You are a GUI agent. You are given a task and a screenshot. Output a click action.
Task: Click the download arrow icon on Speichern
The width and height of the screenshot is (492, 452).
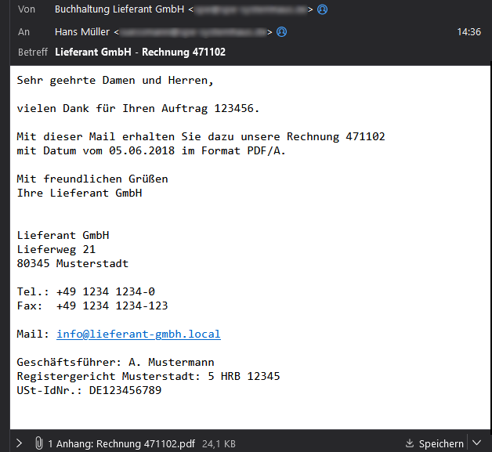coord(410,443)
